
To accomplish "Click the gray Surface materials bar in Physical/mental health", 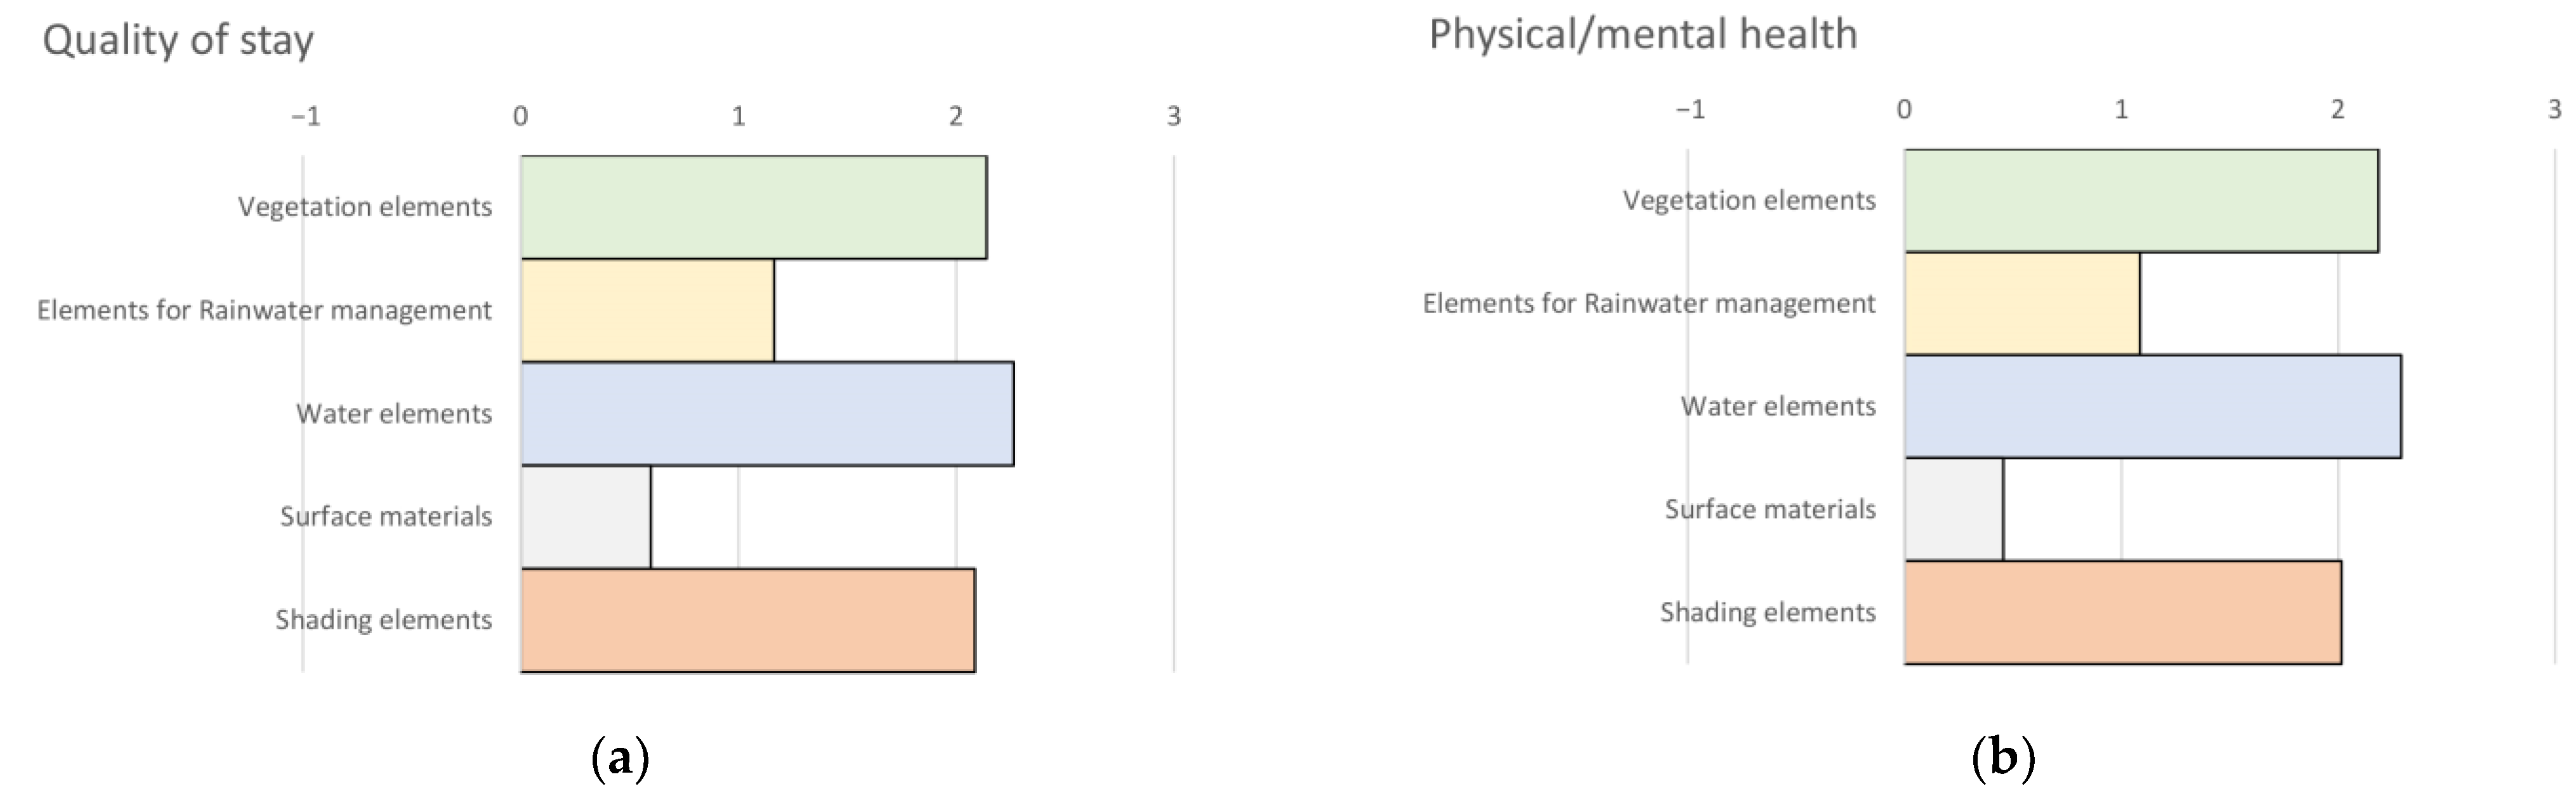I will pos(1953,510).
